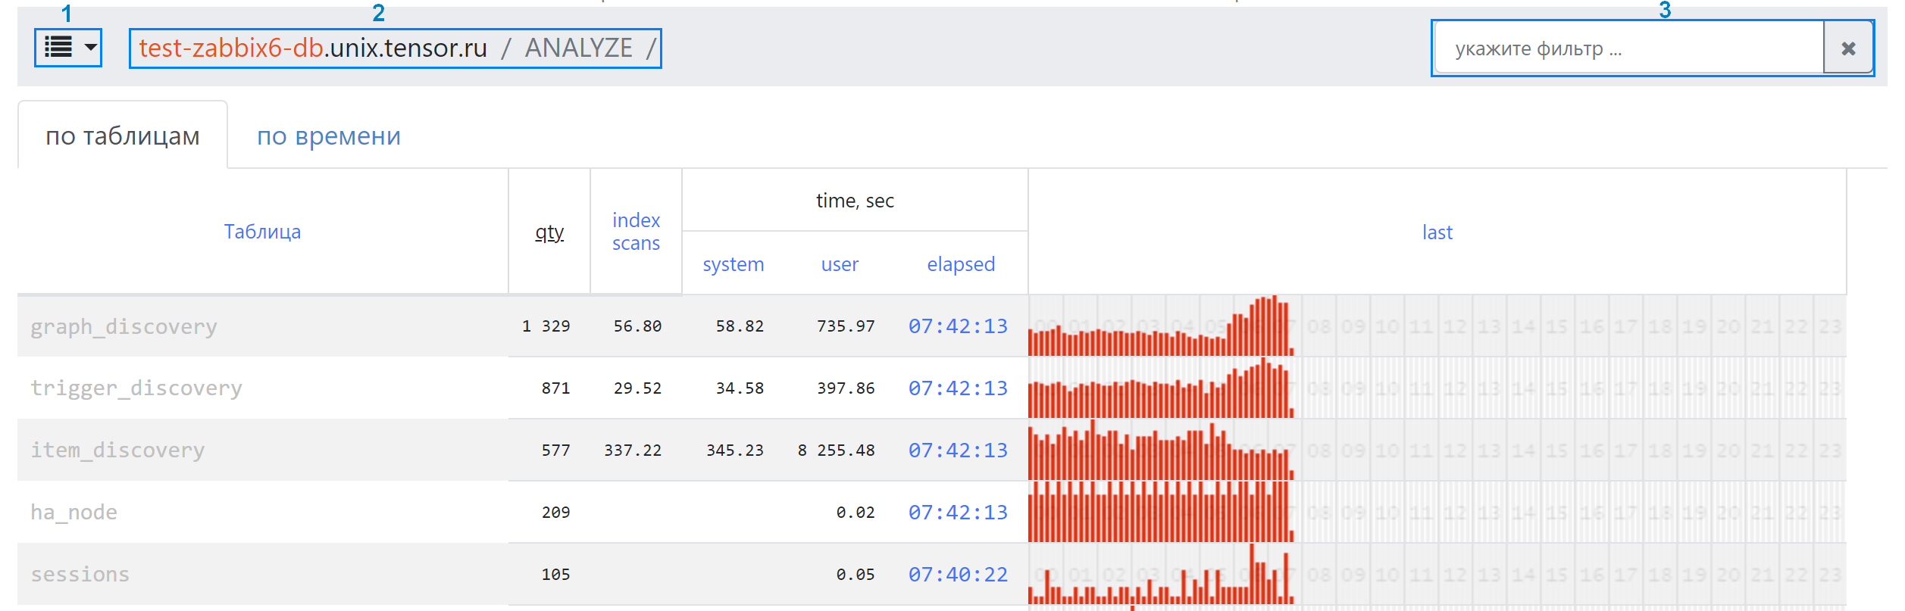The image size is (1905, 611).
Task: Sort by user time column
Action: [x=840, y=264]
